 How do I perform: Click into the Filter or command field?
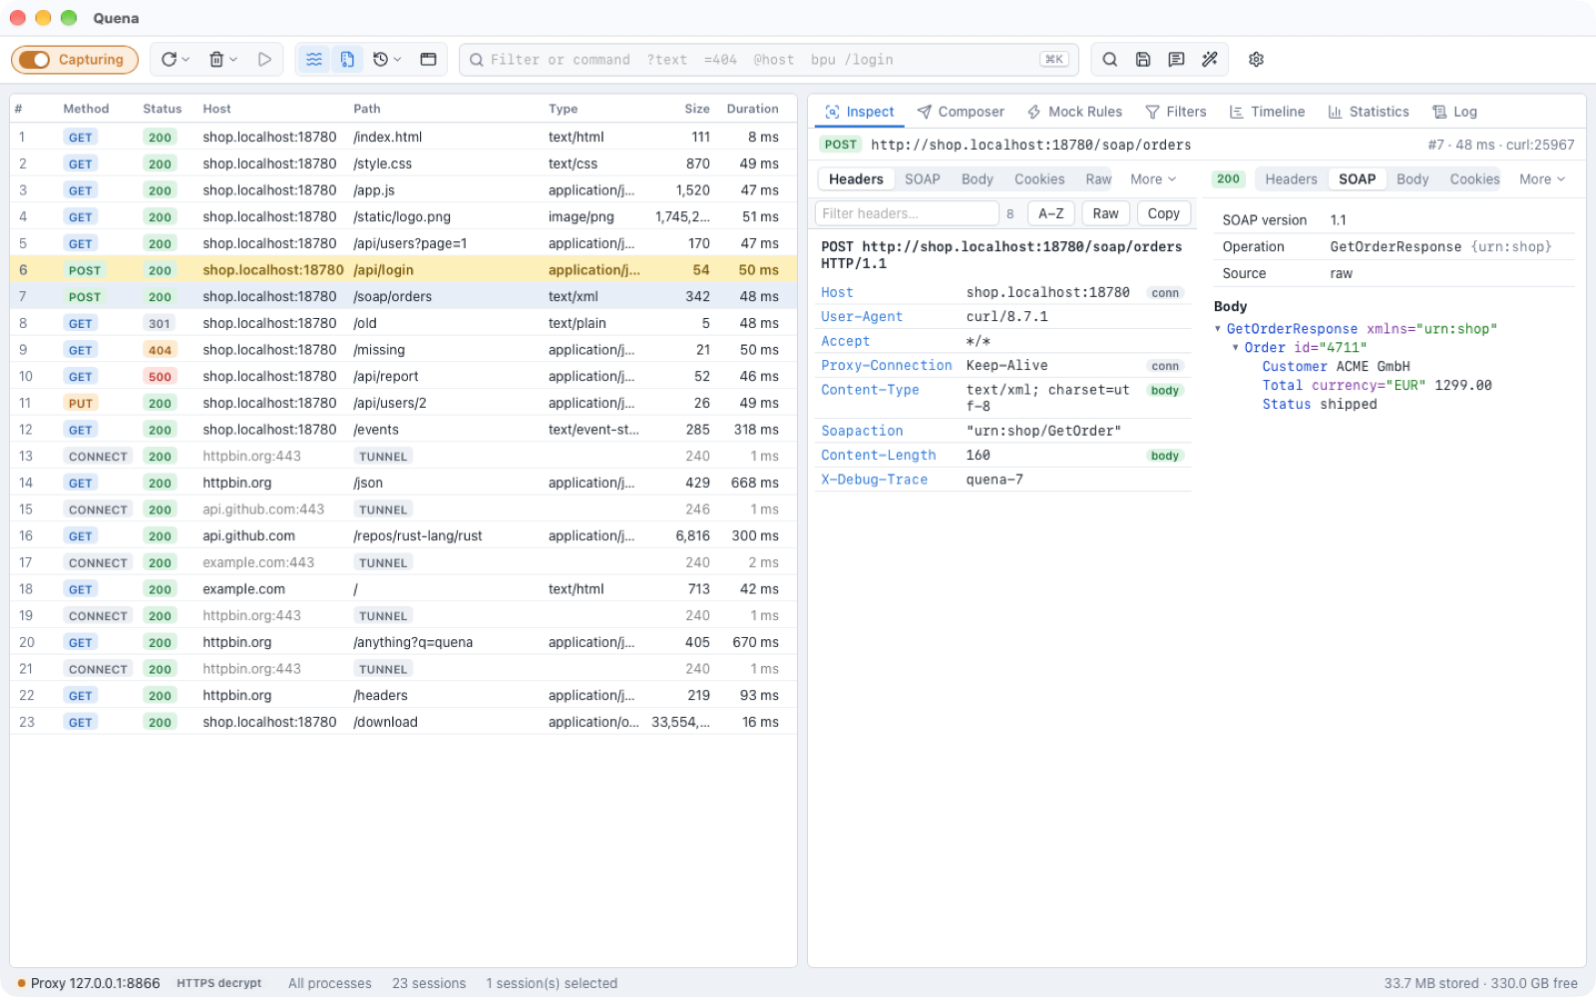[x=768, y=60]
